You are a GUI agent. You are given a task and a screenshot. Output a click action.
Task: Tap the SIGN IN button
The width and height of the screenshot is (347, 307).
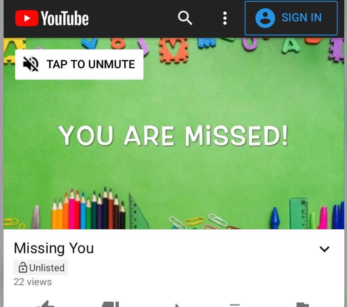[291, 18]
